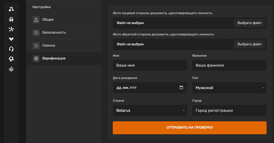
Task: Open the Общее settings section
Action: 64,20
